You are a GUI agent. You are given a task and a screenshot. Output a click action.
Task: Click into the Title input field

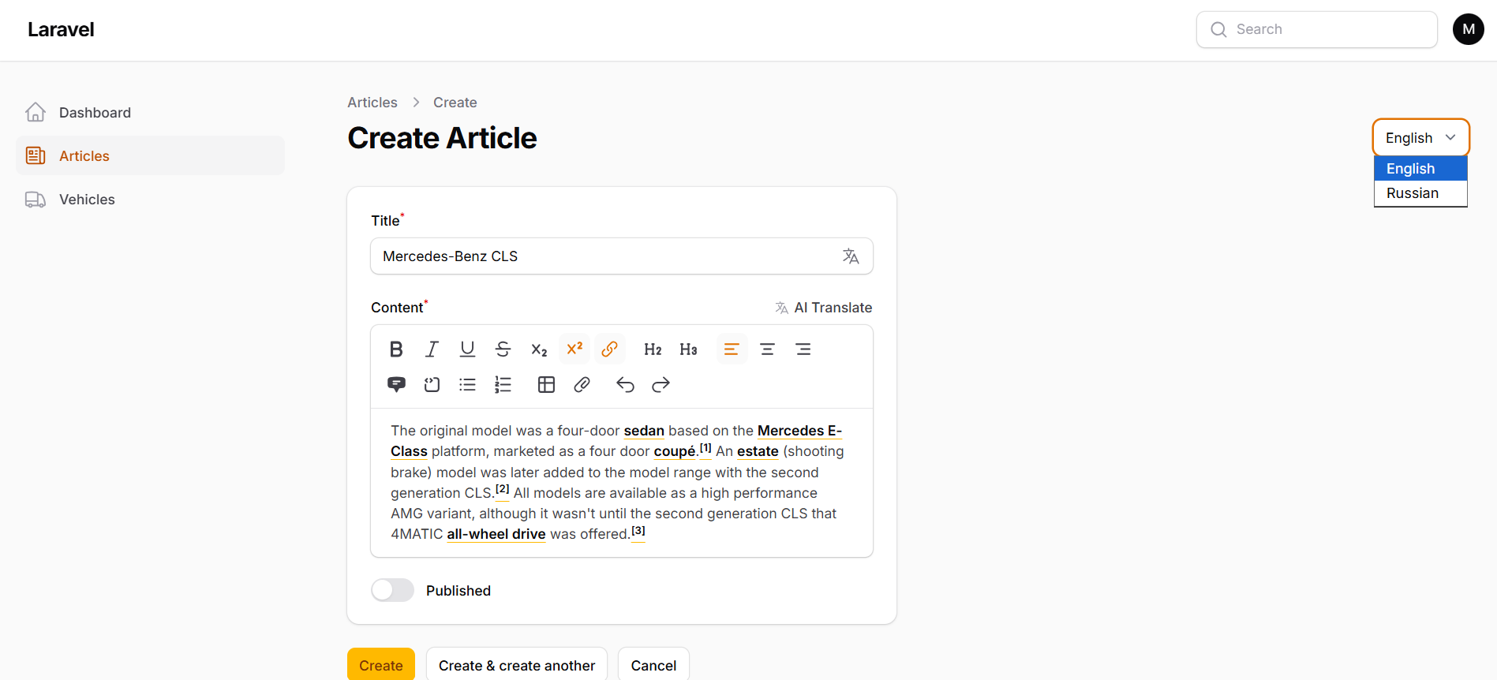622,256
